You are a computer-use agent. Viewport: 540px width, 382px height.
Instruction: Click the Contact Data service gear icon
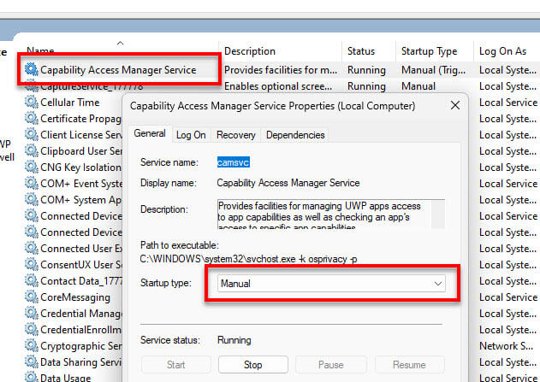click(x=32, y=280)
